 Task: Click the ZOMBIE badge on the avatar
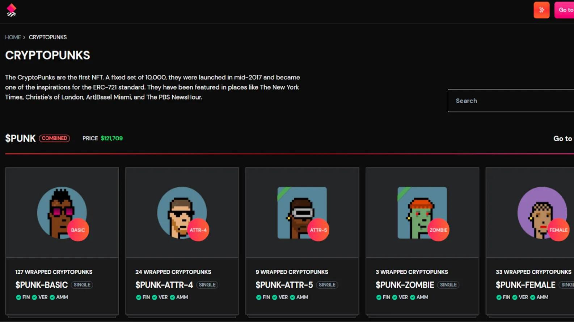tap(438, 230)
